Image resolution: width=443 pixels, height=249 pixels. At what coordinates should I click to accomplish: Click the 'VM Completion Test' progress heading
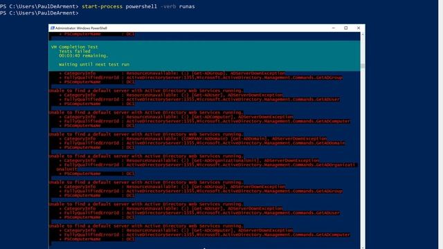tap(75, 47)
